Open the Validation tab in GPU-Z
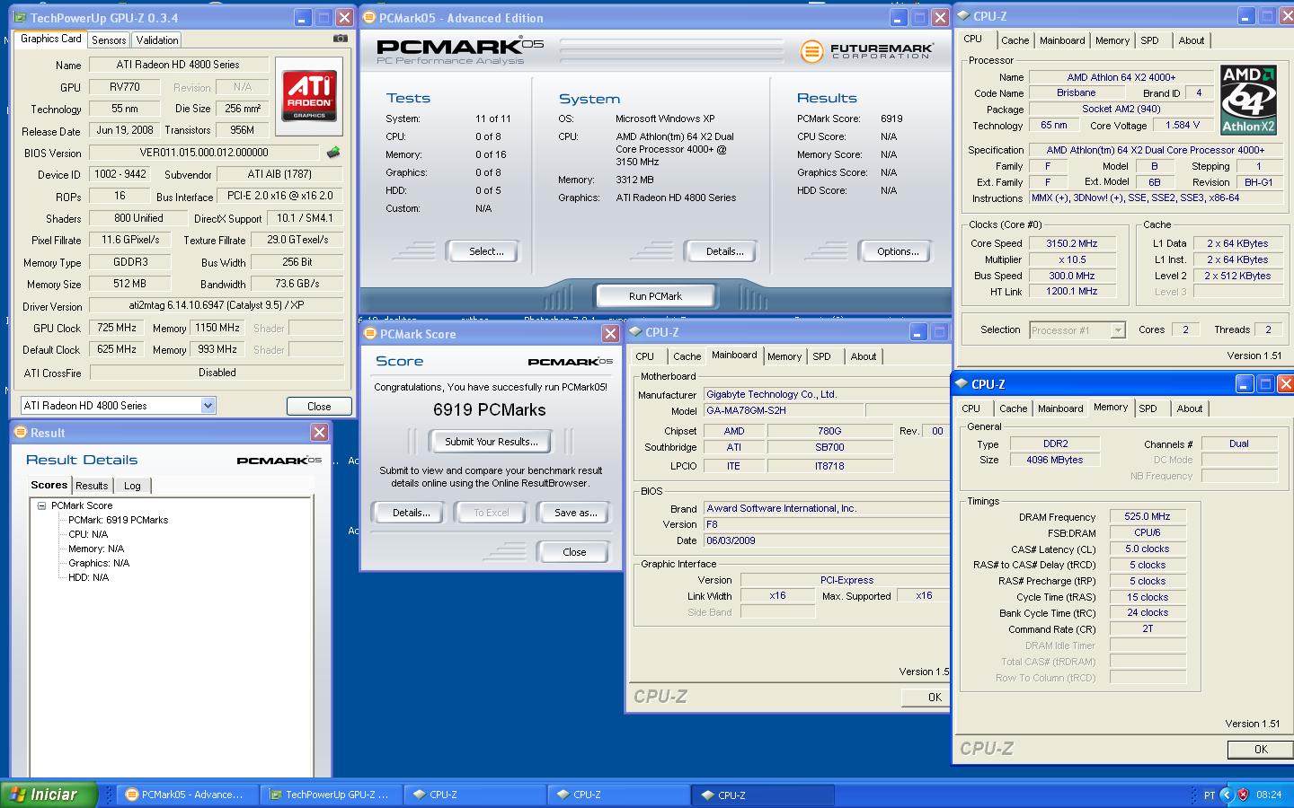This screenshot has width=1294, height=808. pos(157,40)
